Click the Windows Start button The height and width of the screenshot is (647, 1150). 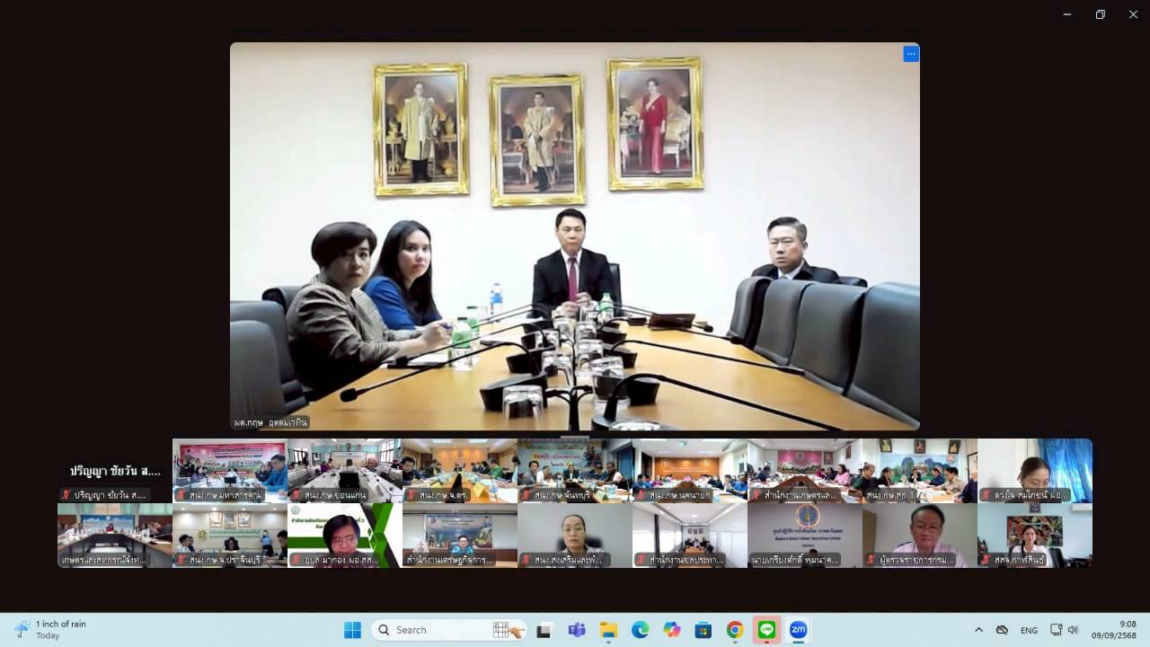tap(352, 630)
